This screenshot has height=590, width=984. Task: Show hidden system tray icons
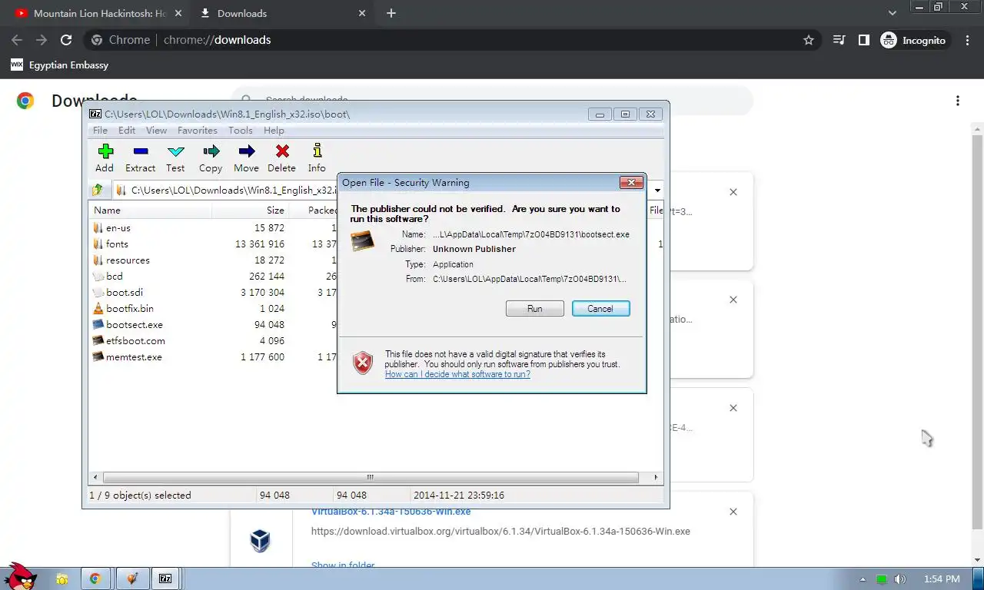tap(863, 579)
